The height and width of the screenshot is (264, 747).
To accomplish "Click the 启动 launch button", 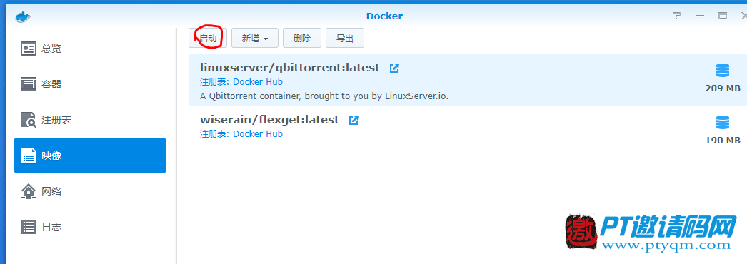I will point(208,38).
